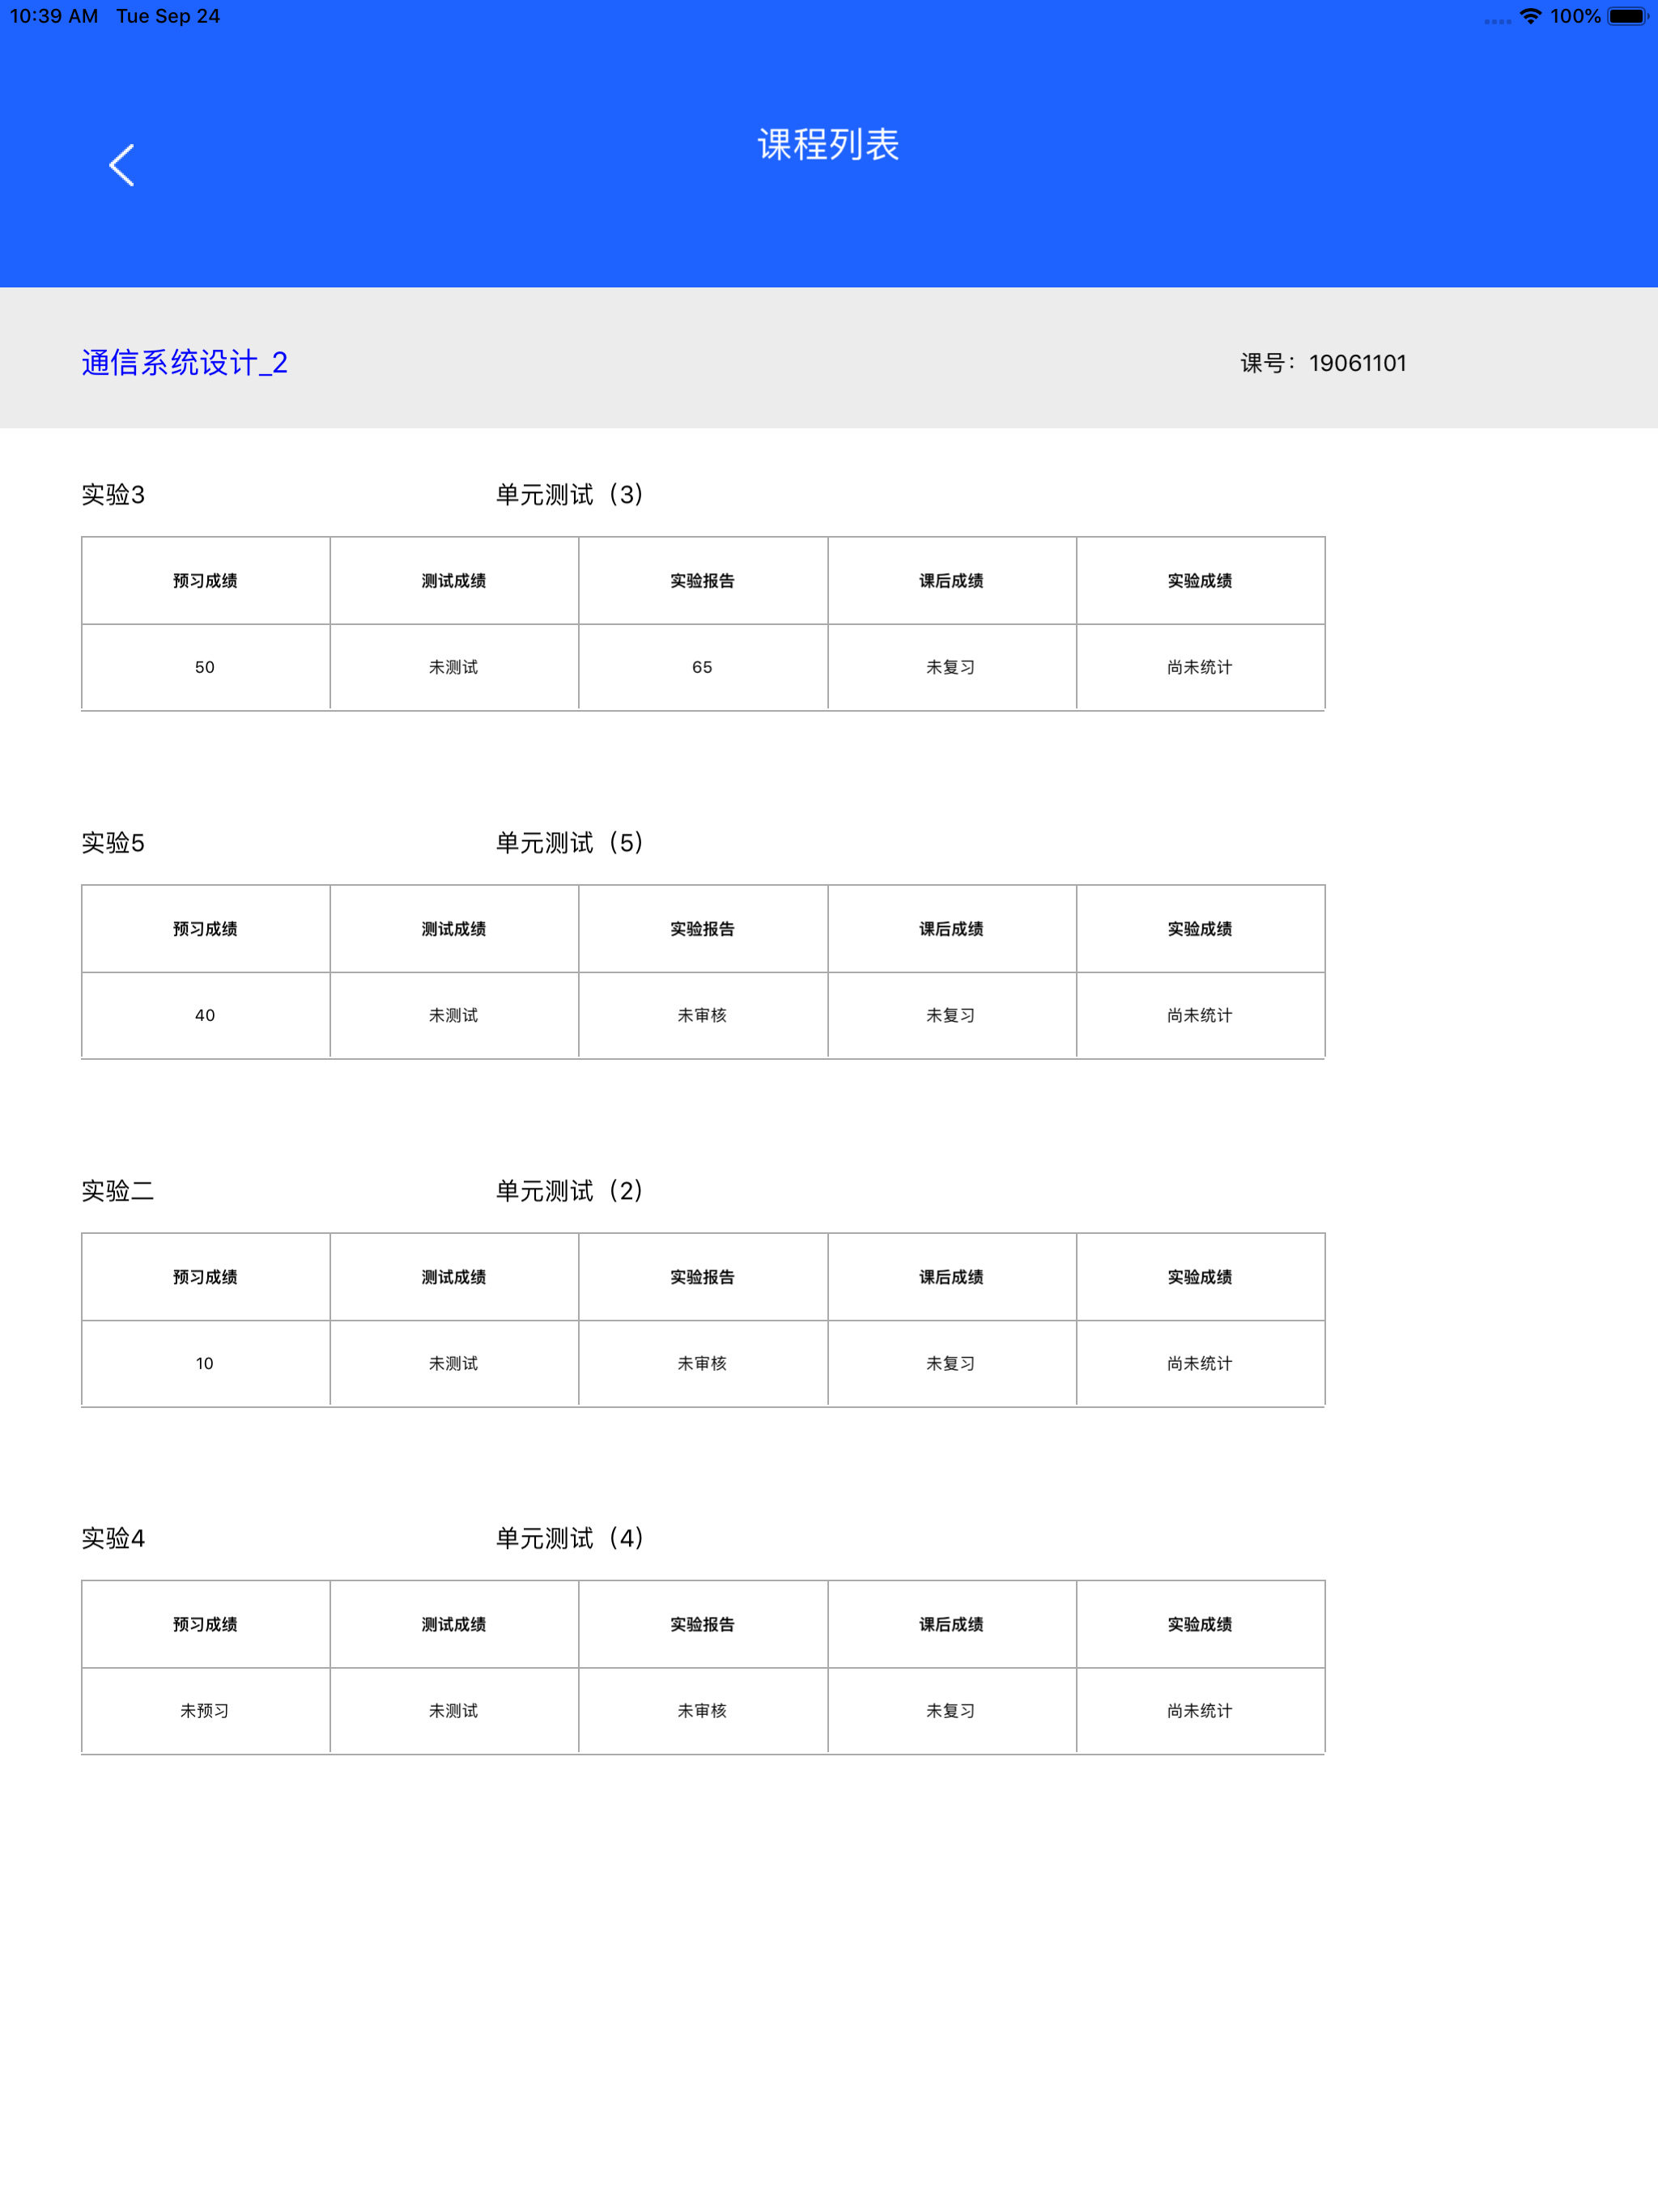Click 尚未统计 cell in 实验3 table
The image size is (1658, 2212).
click(1200, 667)
